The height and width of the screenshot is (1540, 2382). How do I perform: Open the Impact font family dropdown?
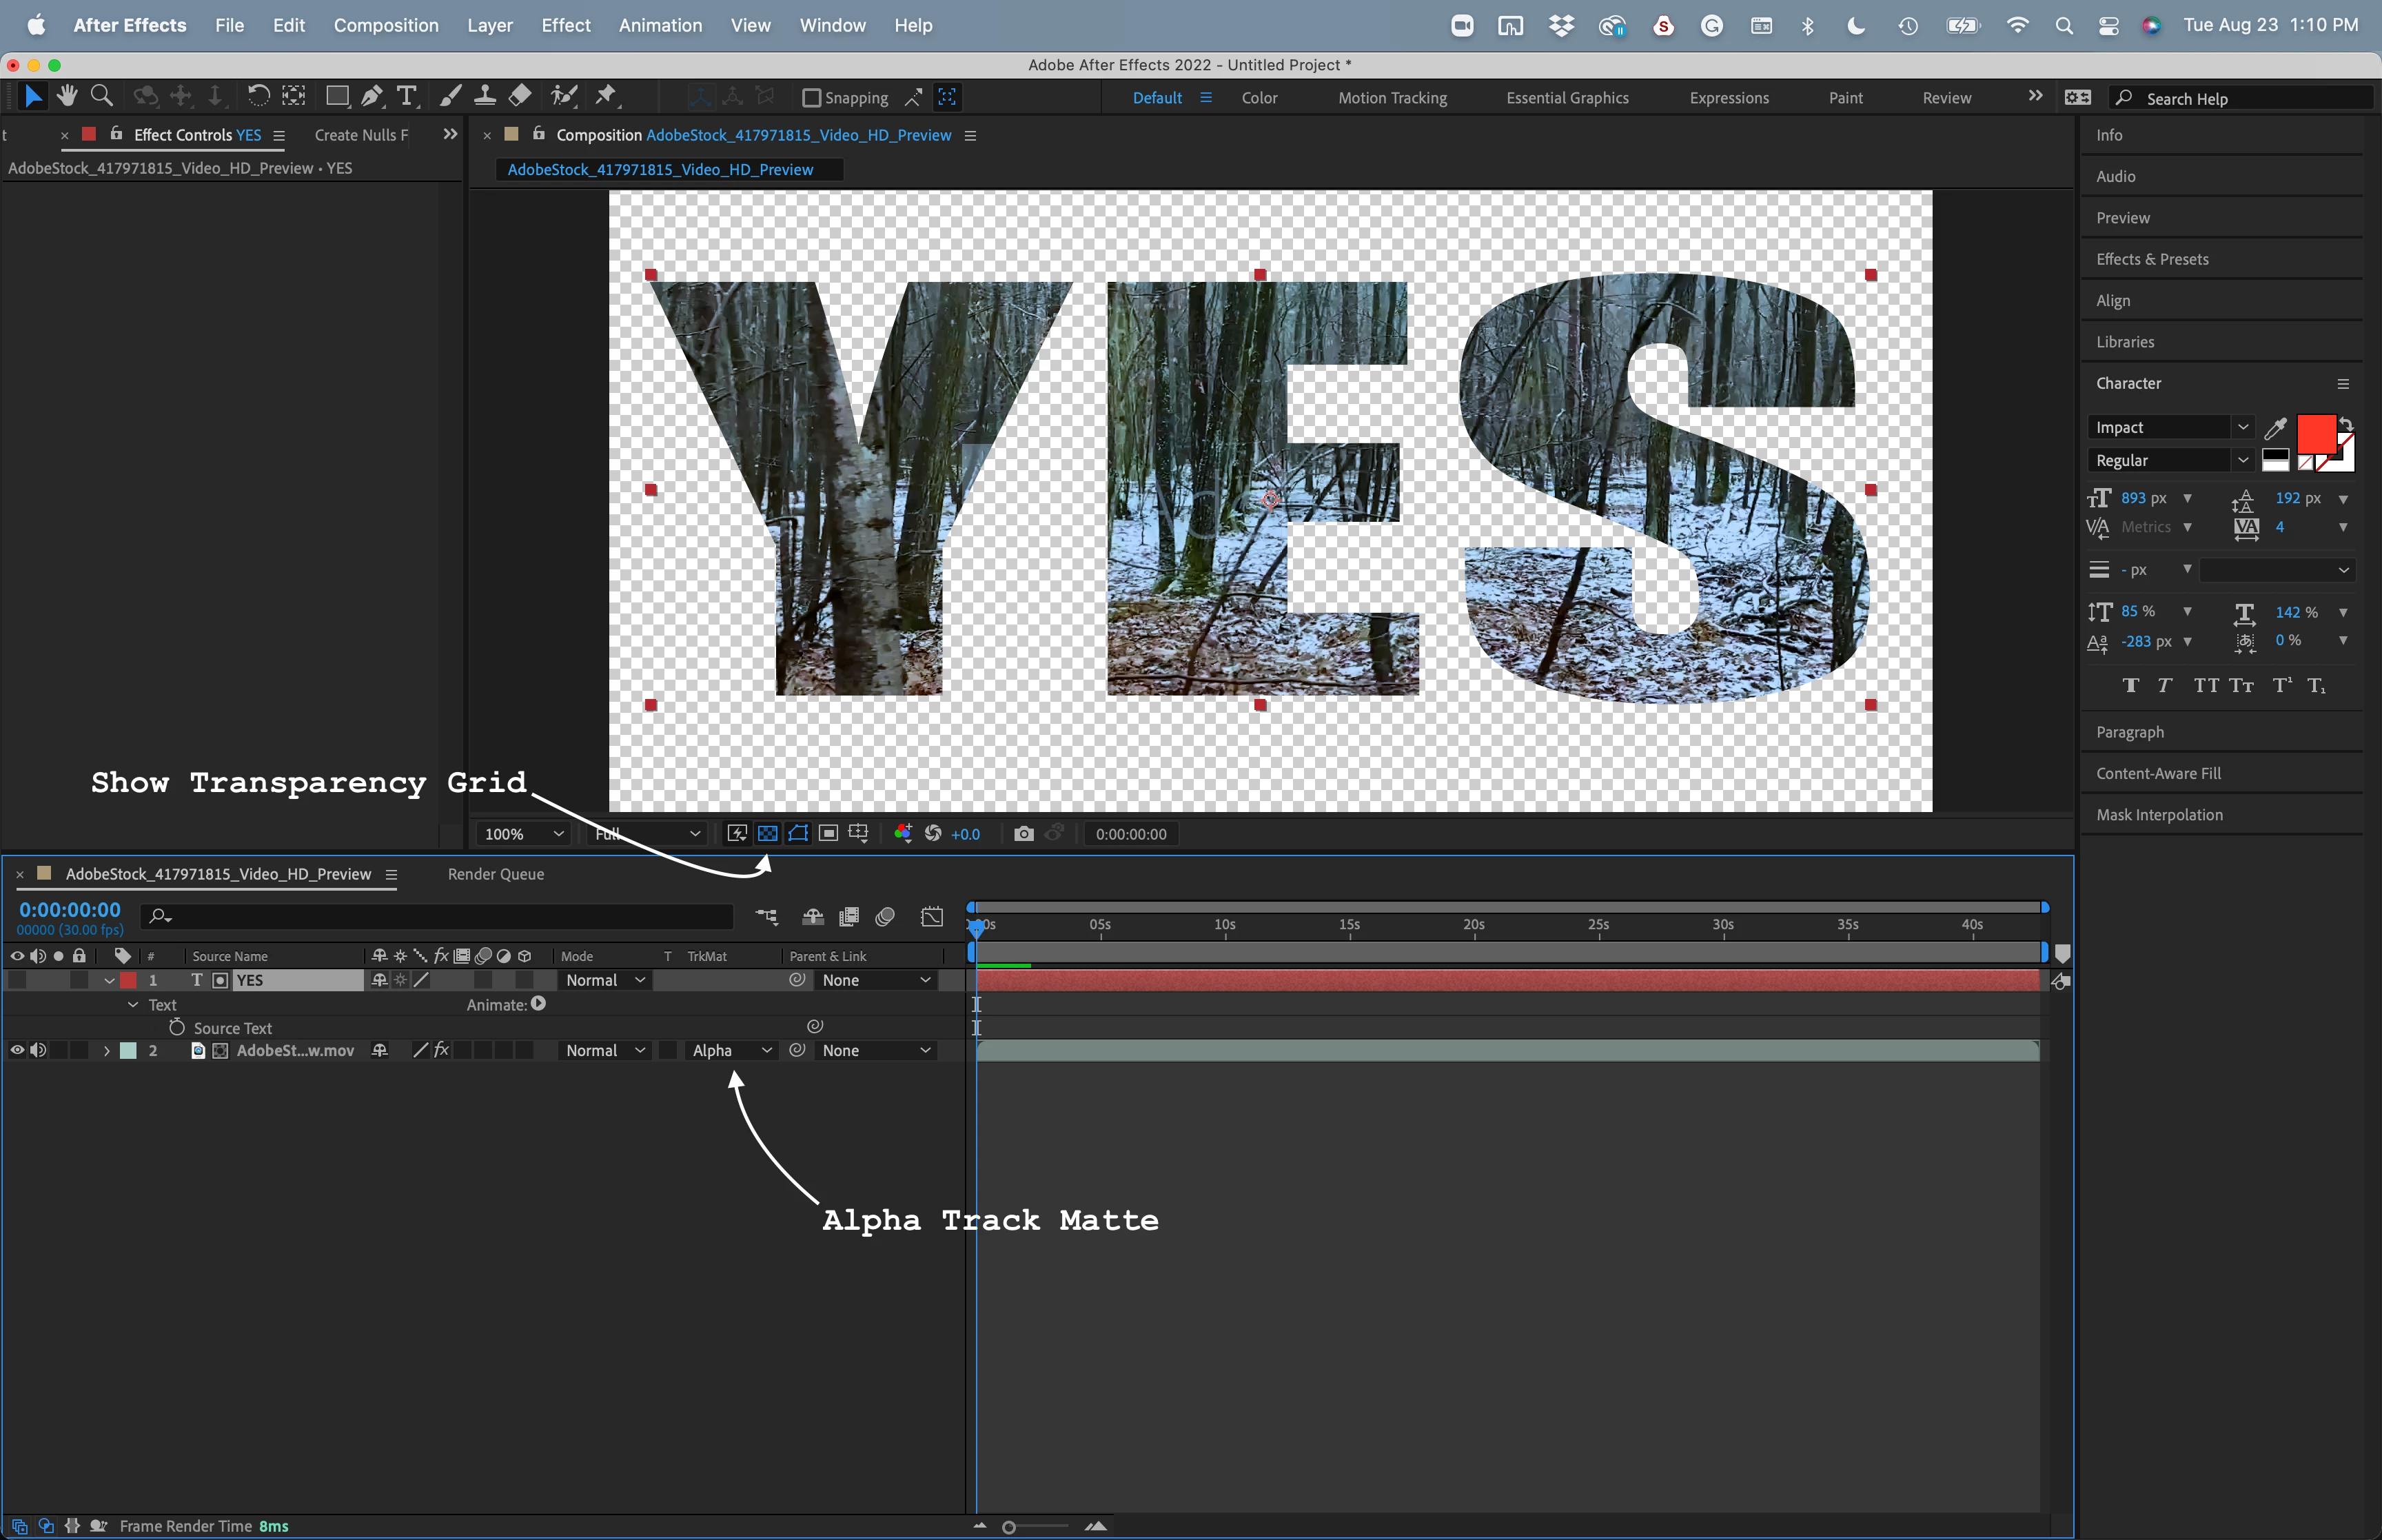[x=2242, y=427]
